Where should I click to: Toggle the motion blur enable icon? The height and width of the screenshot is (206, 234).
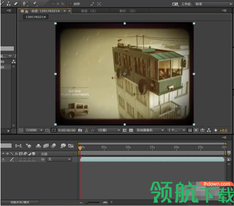click(53, 146)
